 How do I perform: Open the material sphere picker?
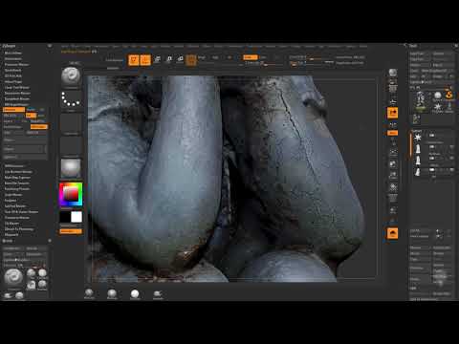(71, 168)
